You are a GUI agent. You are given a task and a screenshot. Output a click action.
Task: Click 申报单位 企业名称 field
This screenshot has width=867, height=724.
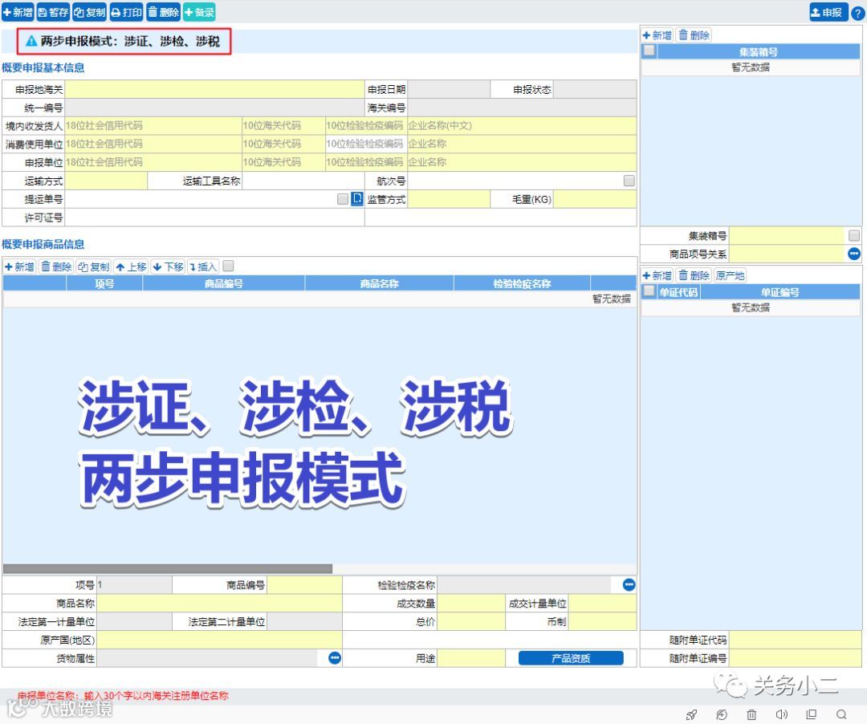[x=522, y=162]
